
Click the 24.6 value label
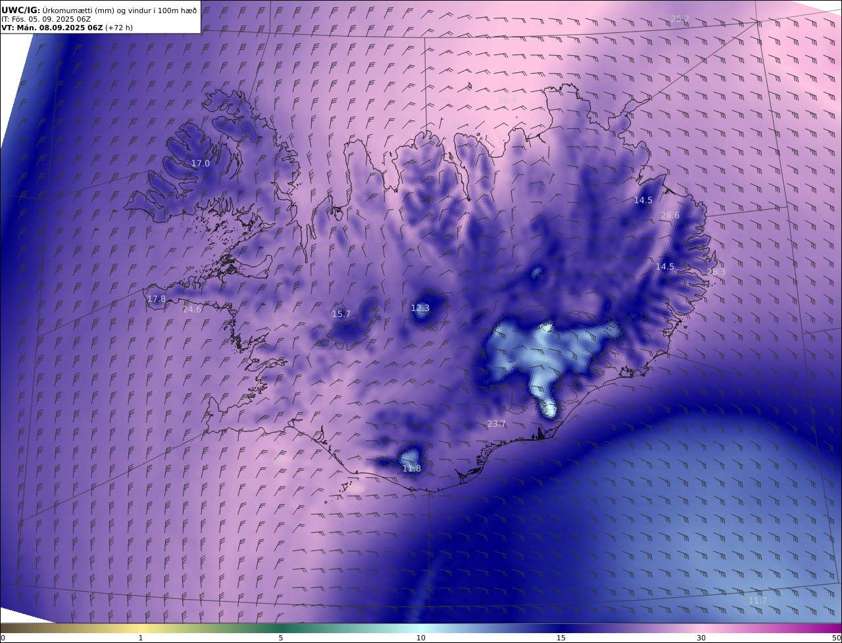pyautogui.click(x=192, y=309)
